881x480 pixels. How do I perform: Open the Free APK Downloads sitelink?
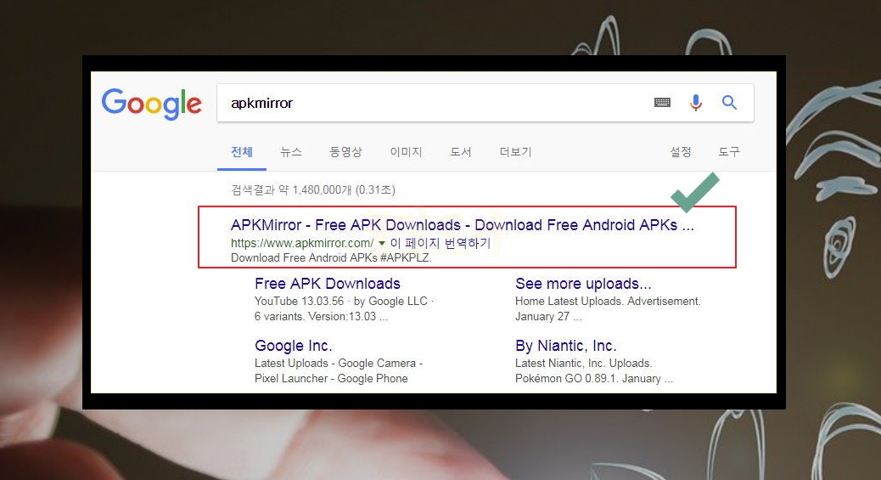tap(328, 284)
